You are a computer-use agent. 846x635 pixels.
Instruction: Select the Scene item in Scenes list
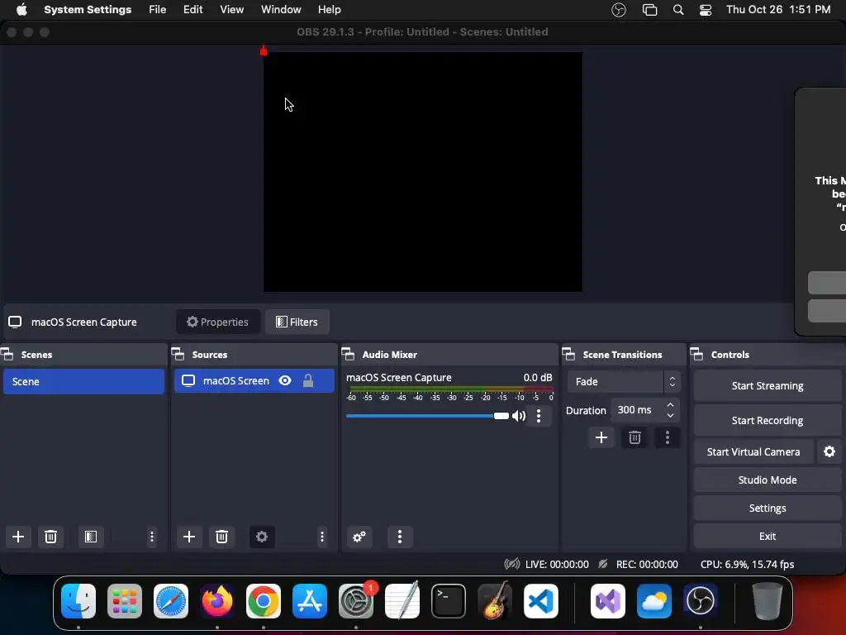coord(83,381)
